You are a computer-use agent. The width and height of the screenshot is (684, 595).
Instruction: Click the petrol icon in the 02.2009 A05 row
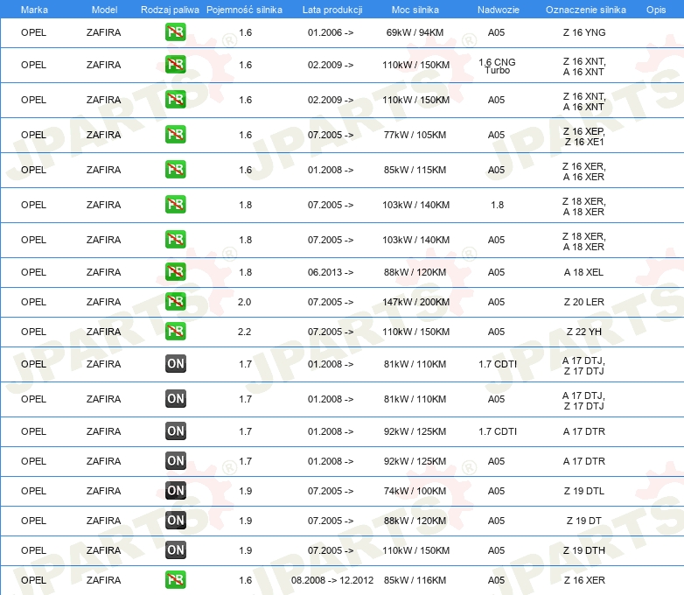175,100
